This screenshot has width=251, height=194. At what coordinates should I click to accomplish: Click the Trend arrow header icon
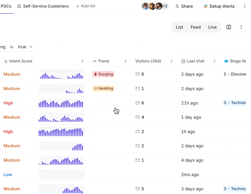pyautogui.click(x=94, y=61)
